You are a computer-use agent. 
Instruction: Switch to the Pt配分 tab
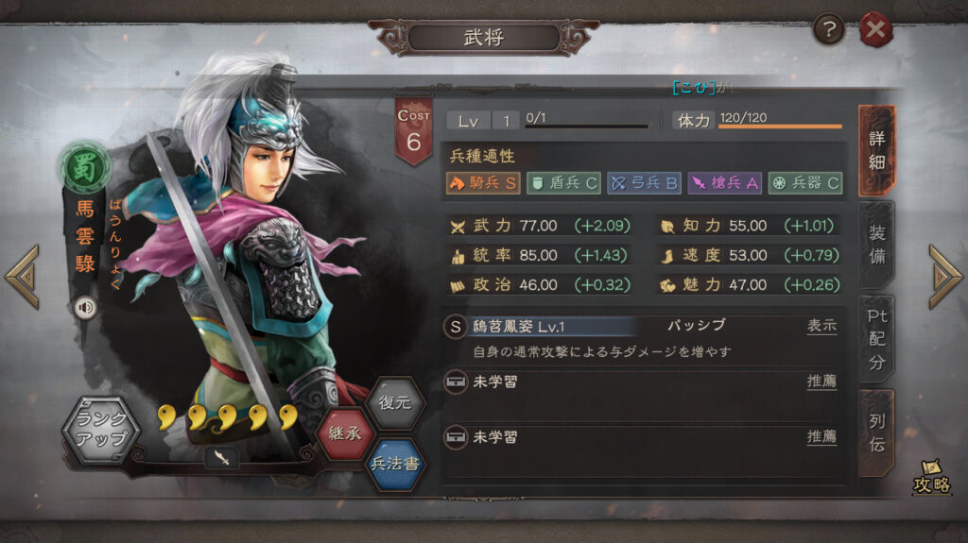876,339
